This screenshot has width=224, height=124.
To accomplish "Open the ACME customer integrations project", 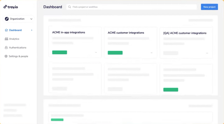I will [126, 33].
